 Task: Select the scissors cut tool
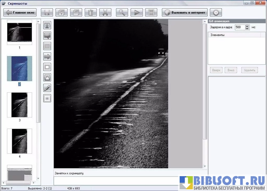click(105, 13)
